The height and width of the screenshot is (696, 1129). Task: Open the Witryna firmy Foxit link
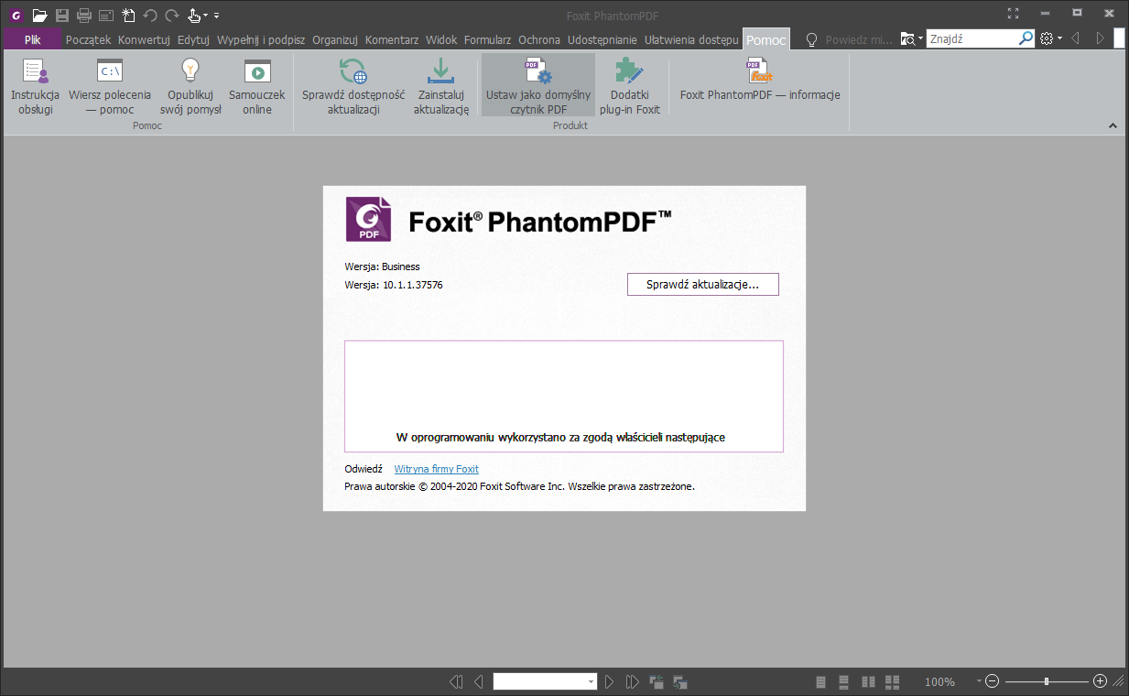click(436, 469)
